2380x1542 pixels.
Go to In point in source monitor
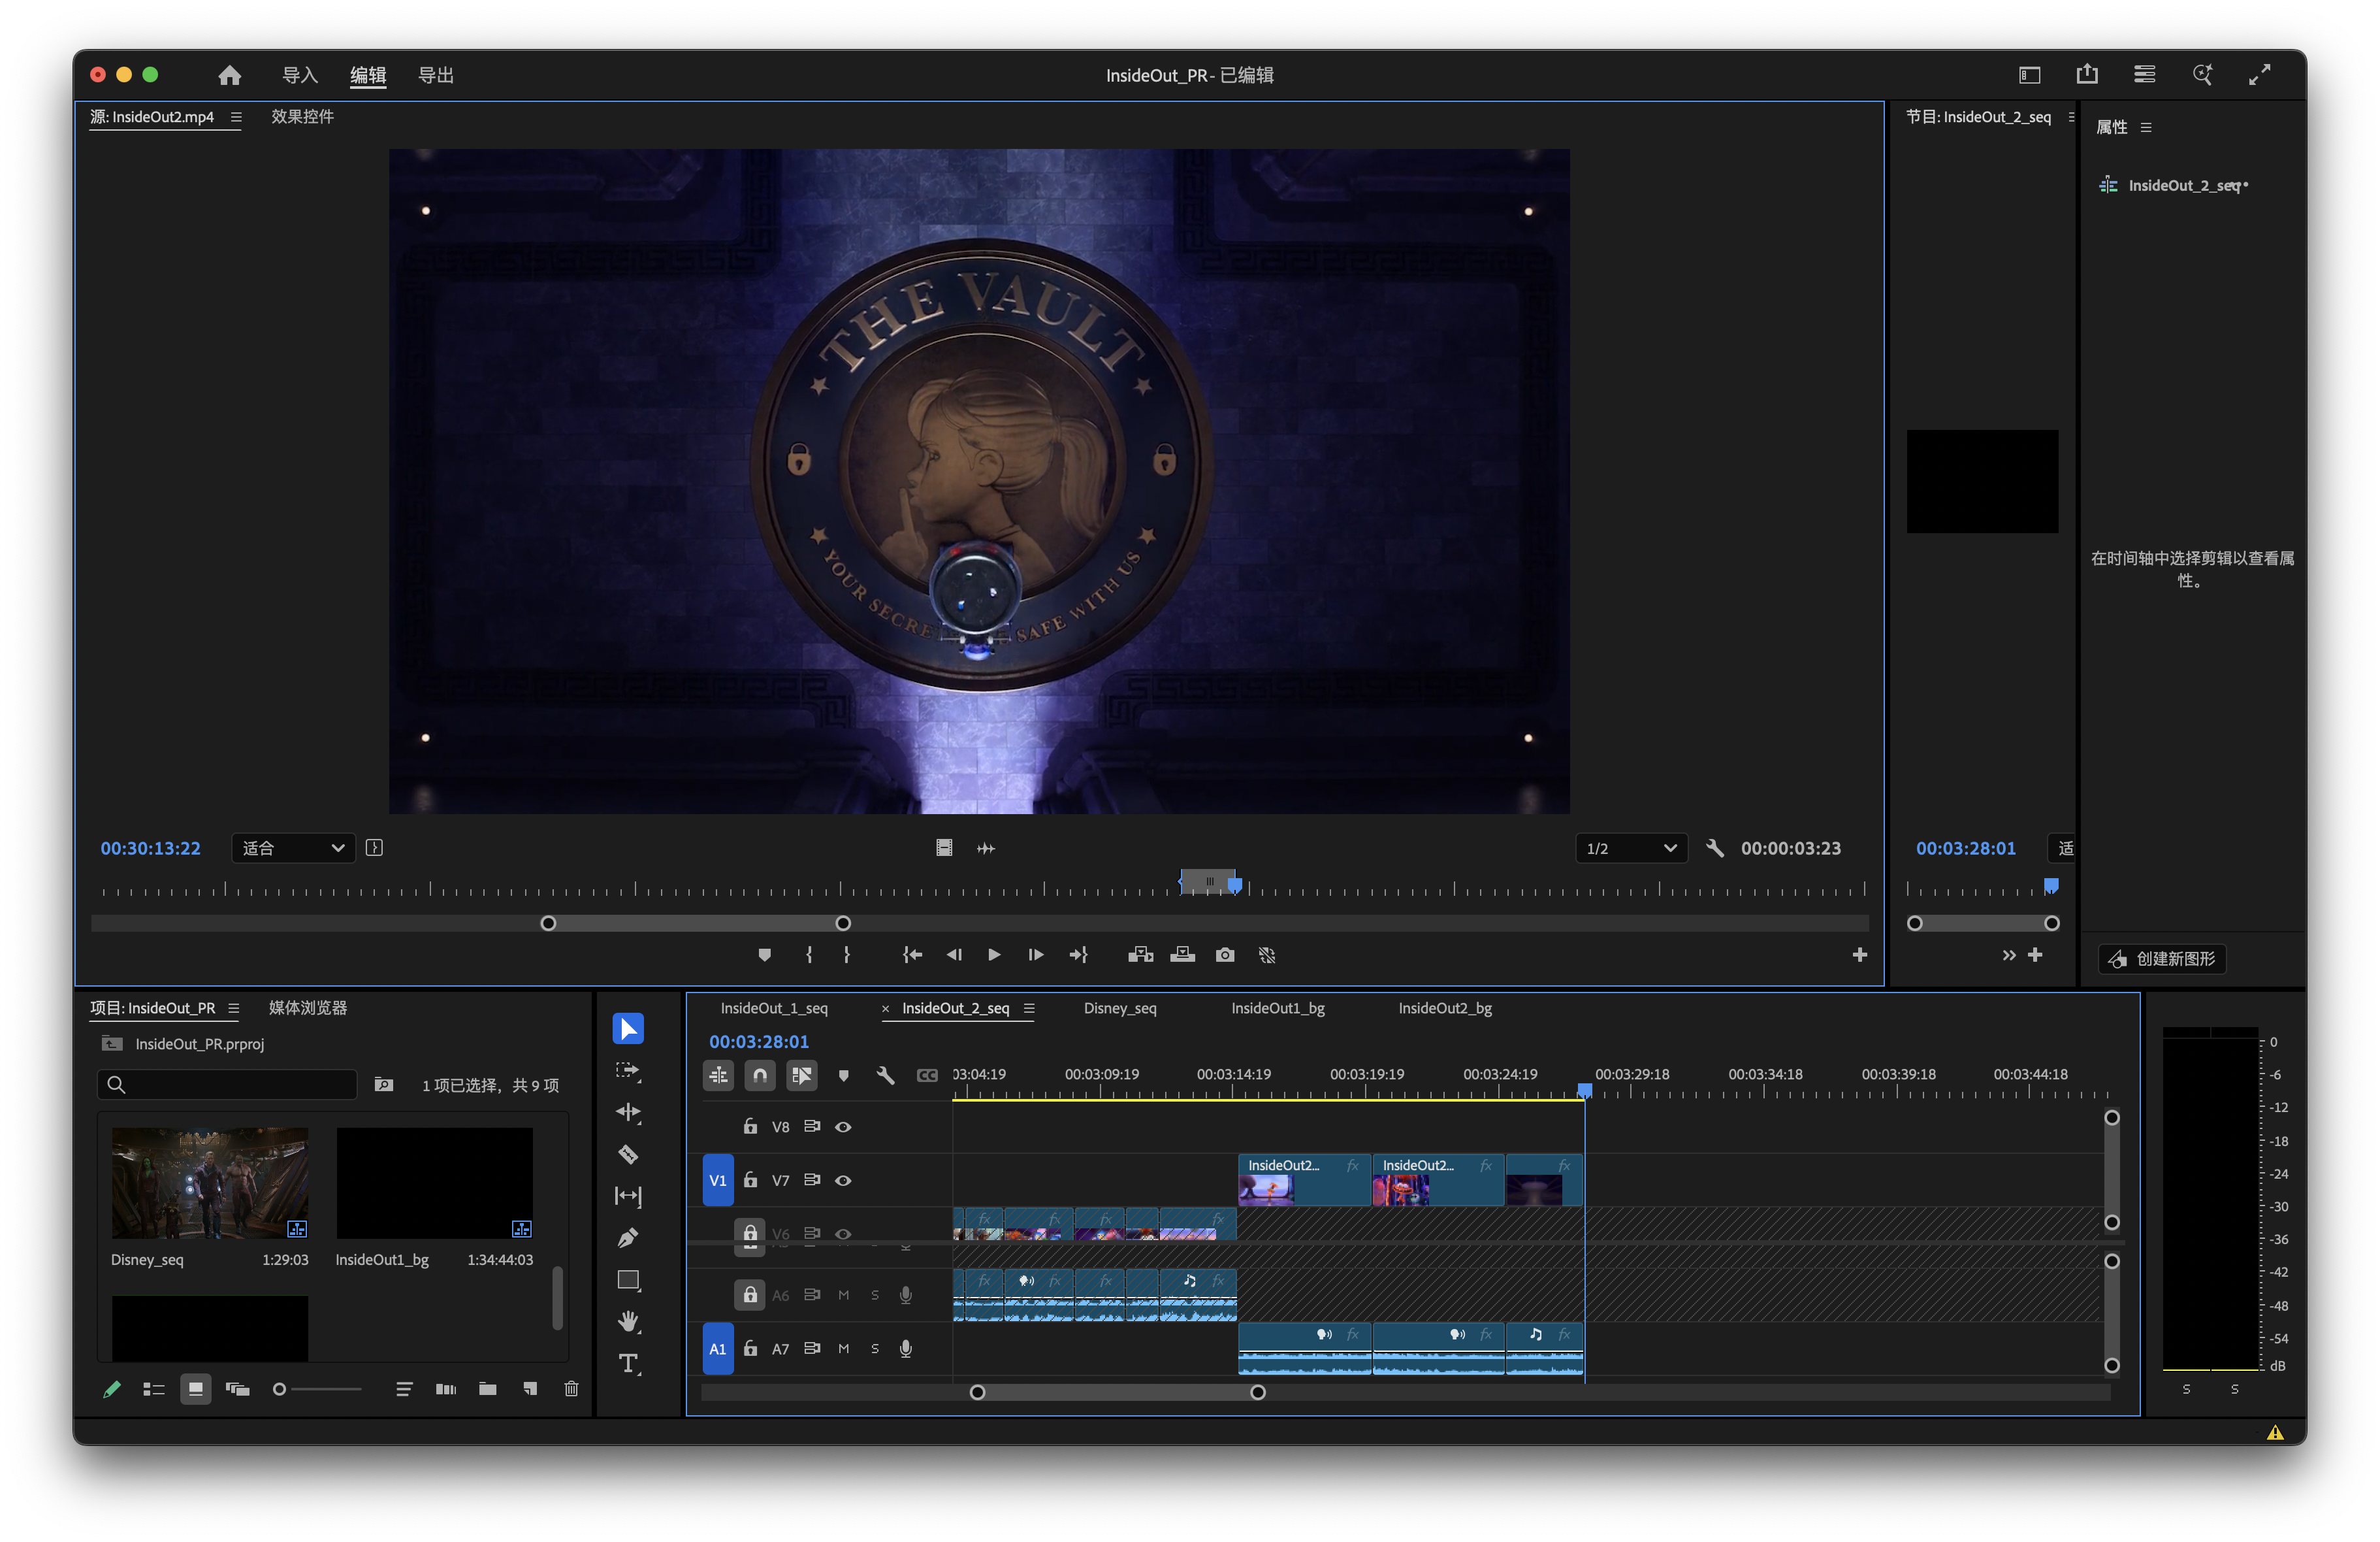click(x=912, y=955)
